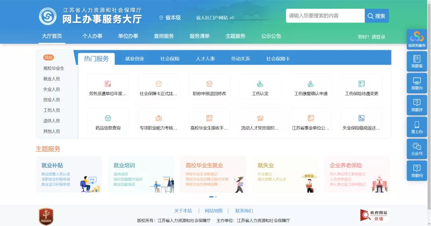Open 单位办事 nav item

[x=128, y=36]
